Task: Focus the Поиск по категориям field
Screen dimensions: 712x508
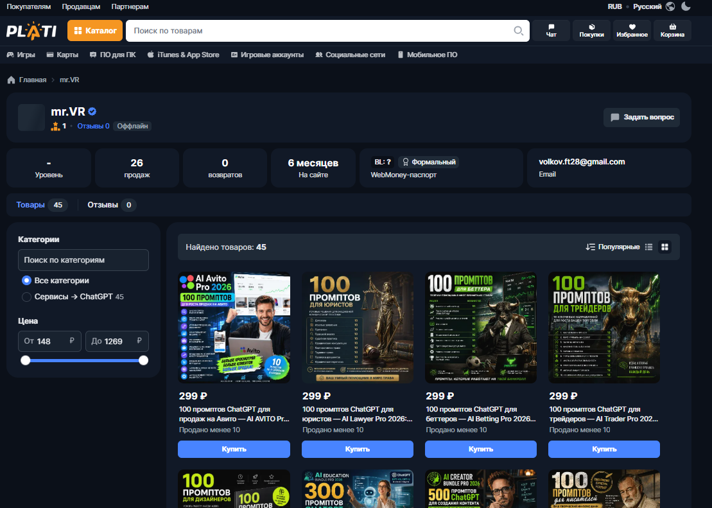Action: pyautogui.click(x=83, y=260)
